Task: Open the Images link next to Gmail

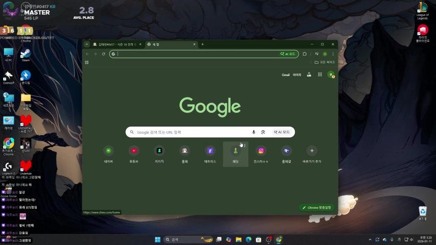Action: click(x=297, y=75)
